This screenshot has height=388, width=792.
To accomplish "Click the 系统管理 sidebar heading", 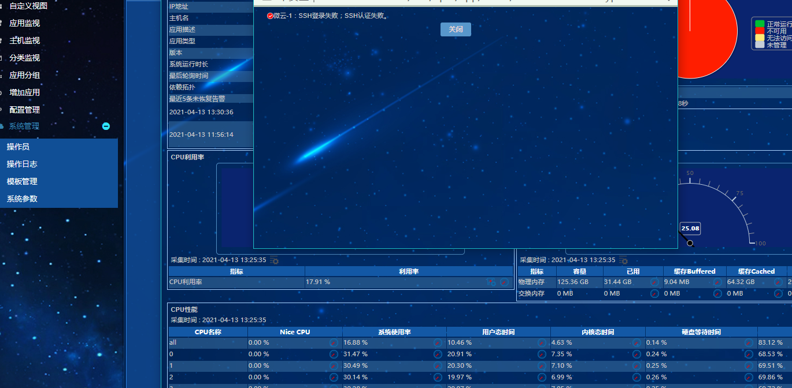I will 24,126.
